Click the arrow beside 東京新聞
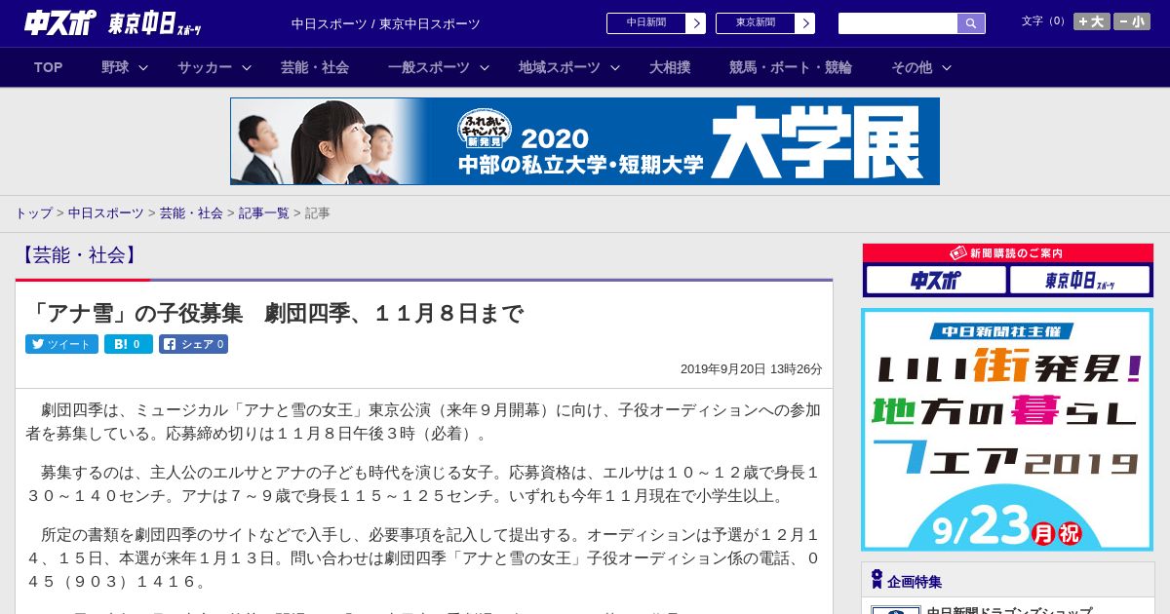The height and width of the screenshot is (614, 1170). point(805,23)
